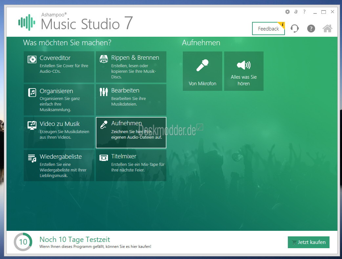
Task: Click 'Erstellen, lesen oder kopieren' description
Action: tap(134, 71)
